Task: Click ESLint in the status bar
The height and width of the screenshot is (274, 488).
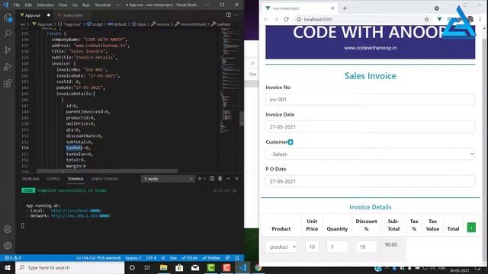Action: (190, 258)
